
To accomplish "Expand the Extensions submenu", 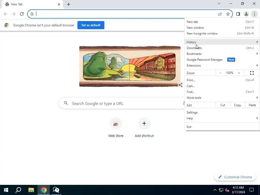I will click(x=222, y=66).
